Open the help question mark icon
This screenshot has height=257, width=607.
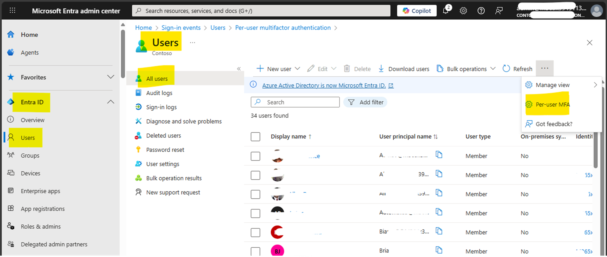coord(481,11)
